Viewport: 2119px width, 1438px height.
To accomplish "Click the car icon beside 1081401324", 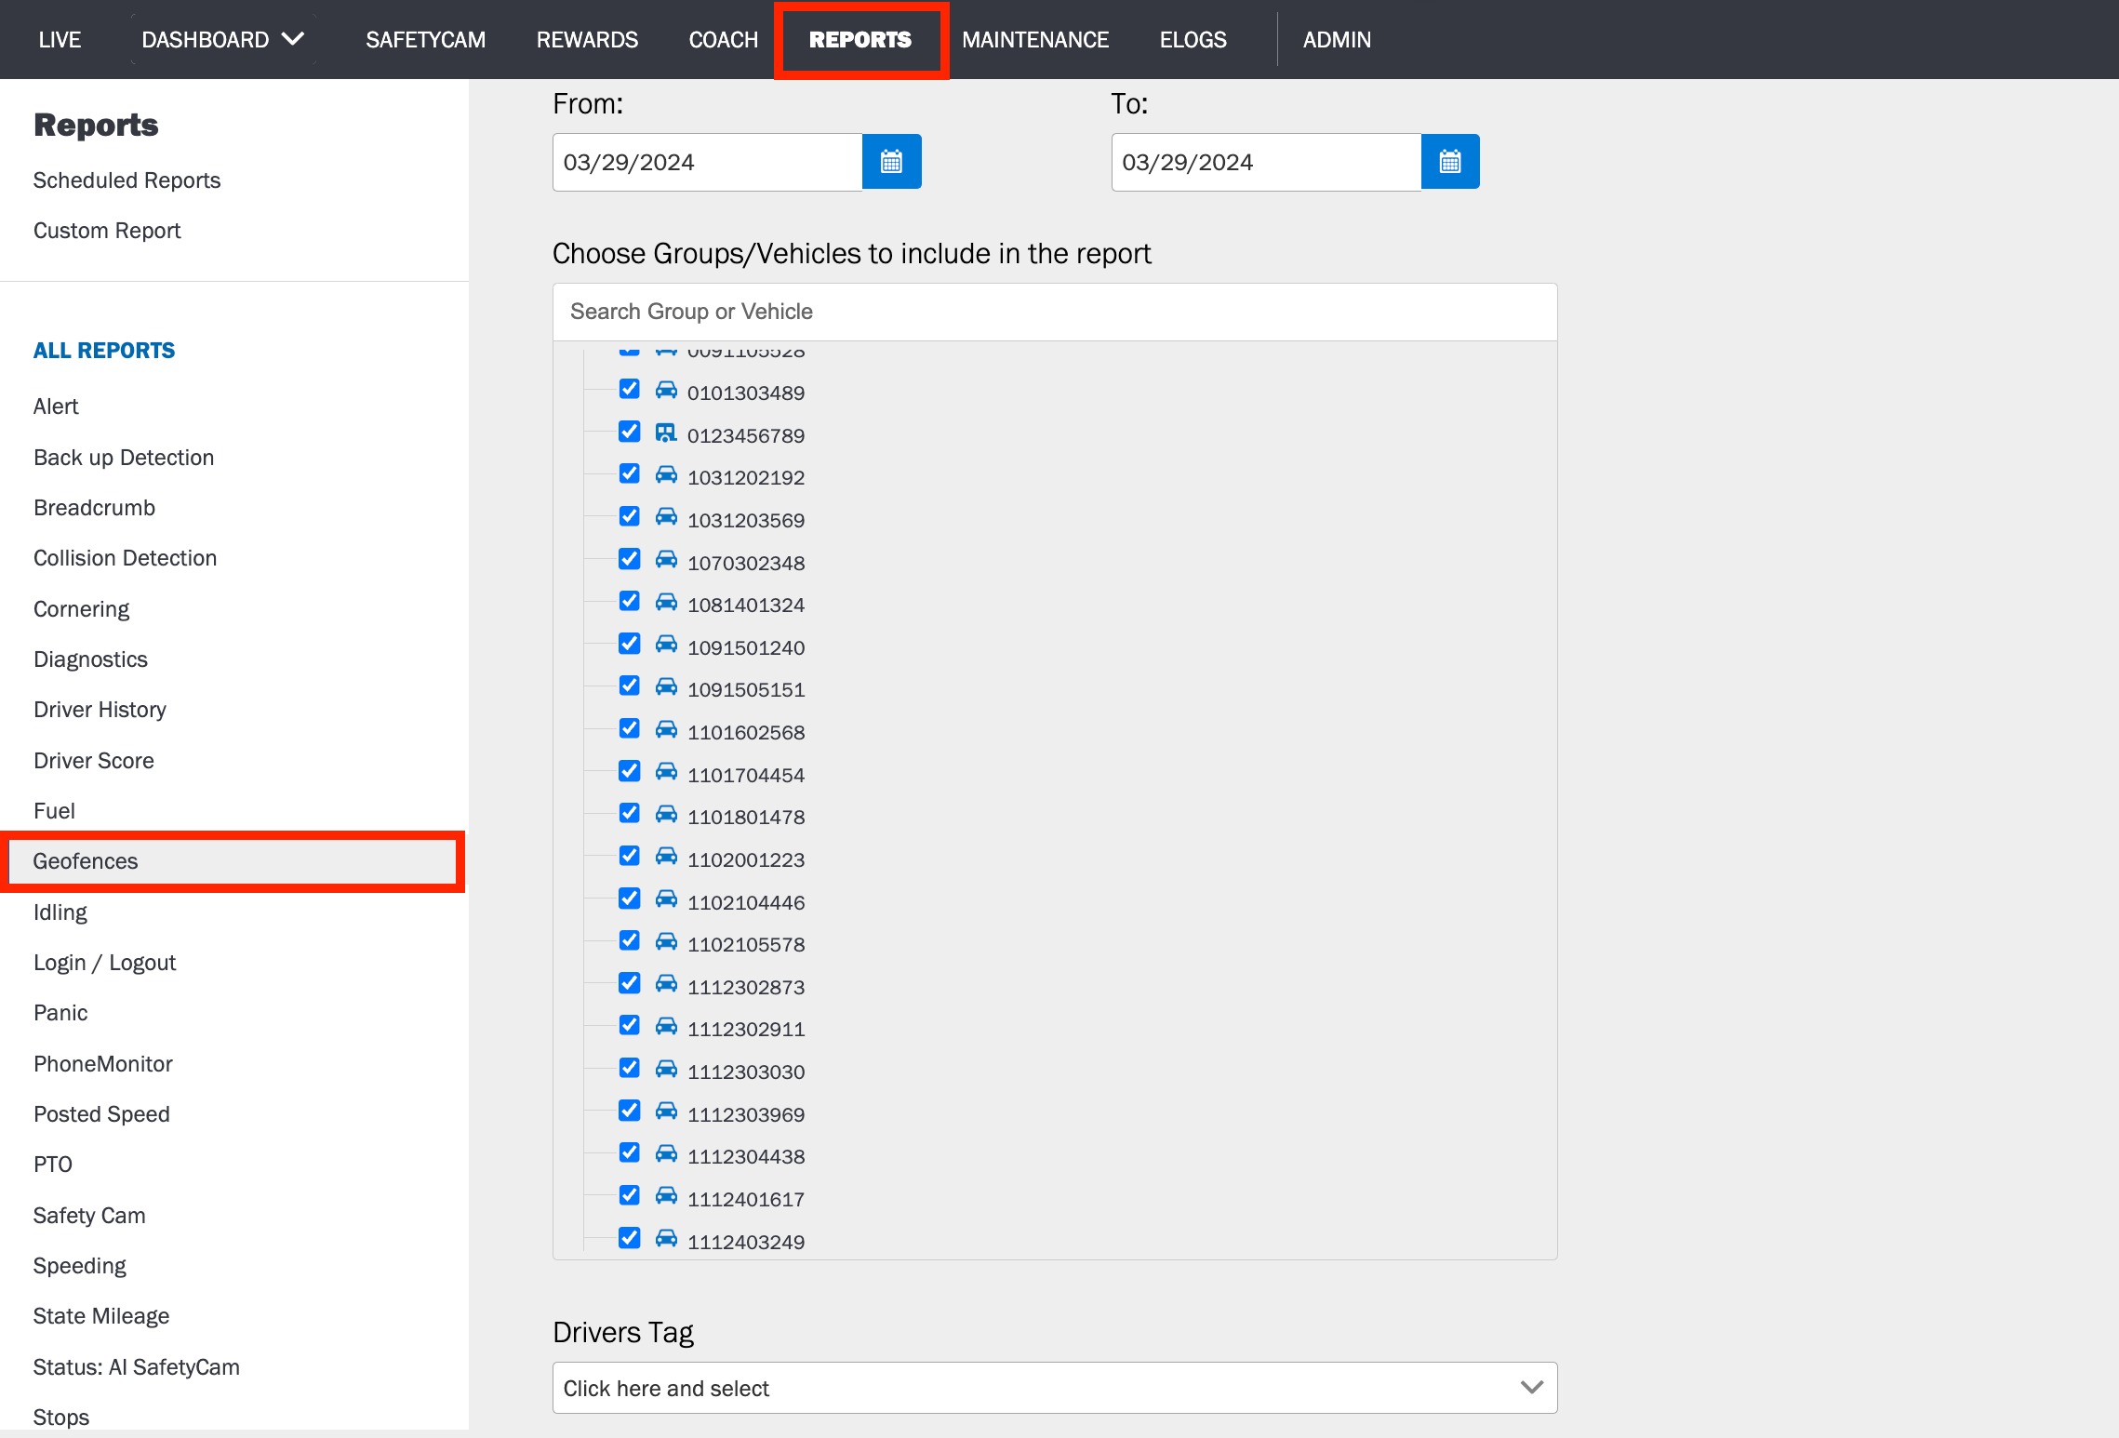I will [666, 603].
